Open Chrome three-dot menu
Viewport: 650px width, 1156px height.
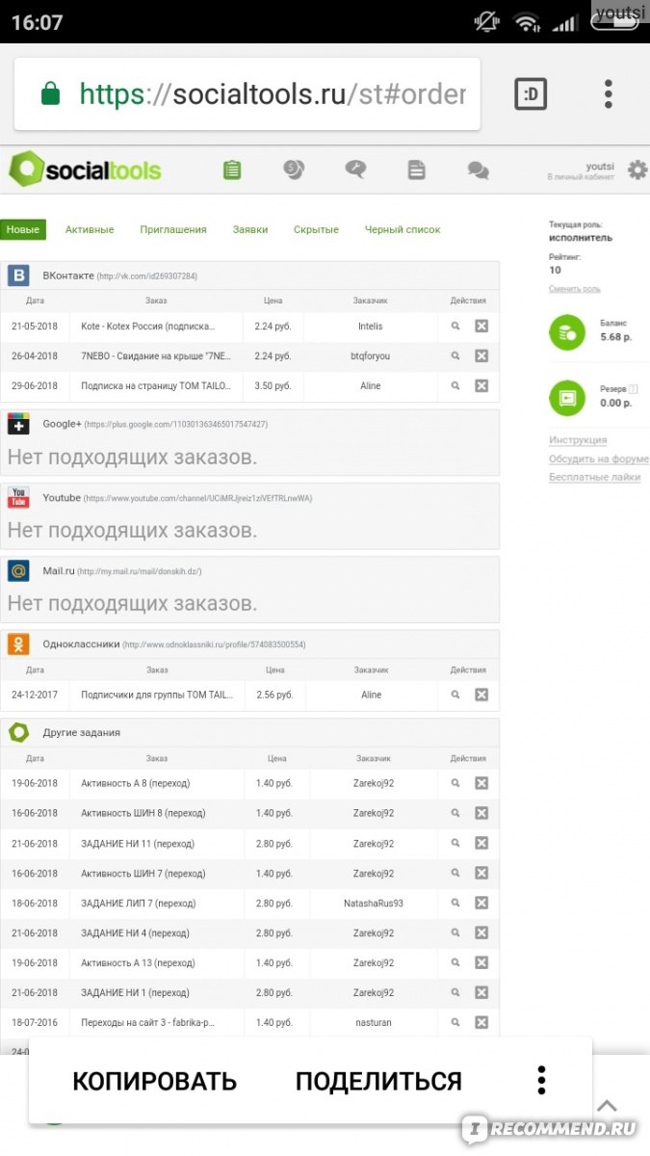608,93
